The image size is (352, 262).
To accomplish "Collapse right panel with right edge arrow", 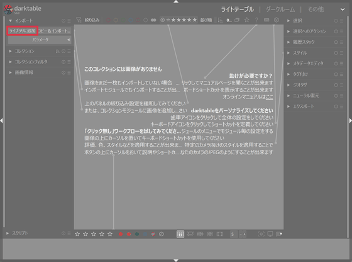I will (x=351, y=120).
